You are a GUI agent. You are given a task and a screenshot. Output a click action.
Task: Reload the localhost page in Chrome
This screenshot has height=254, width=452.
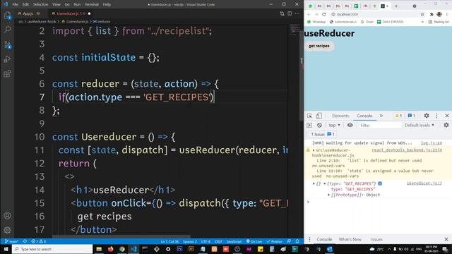coord(324,14)
